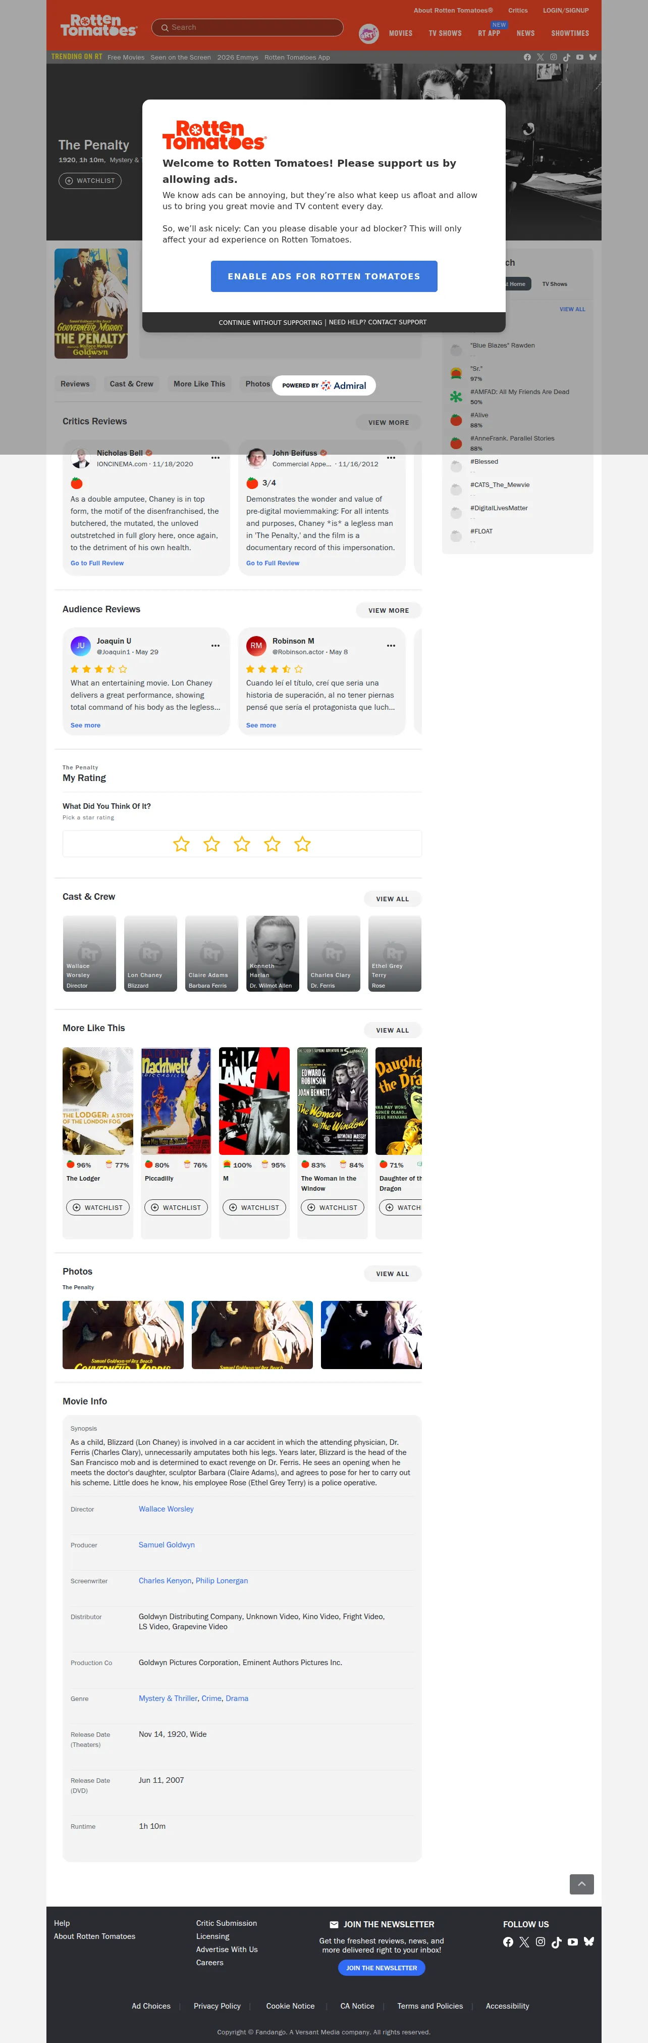
Task: View more Critics Reviews
Action: click(389, 423)
